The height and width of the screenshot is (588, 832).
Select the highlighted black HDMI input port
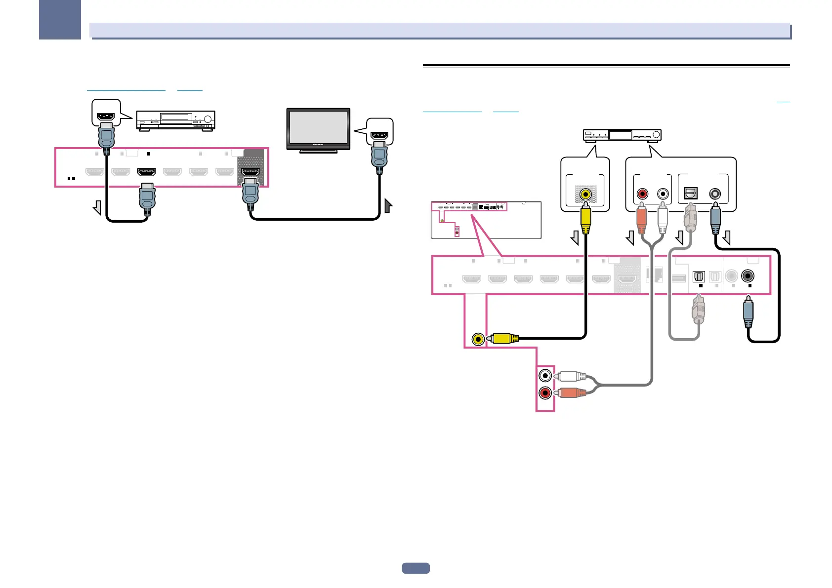tap(146, 172)
